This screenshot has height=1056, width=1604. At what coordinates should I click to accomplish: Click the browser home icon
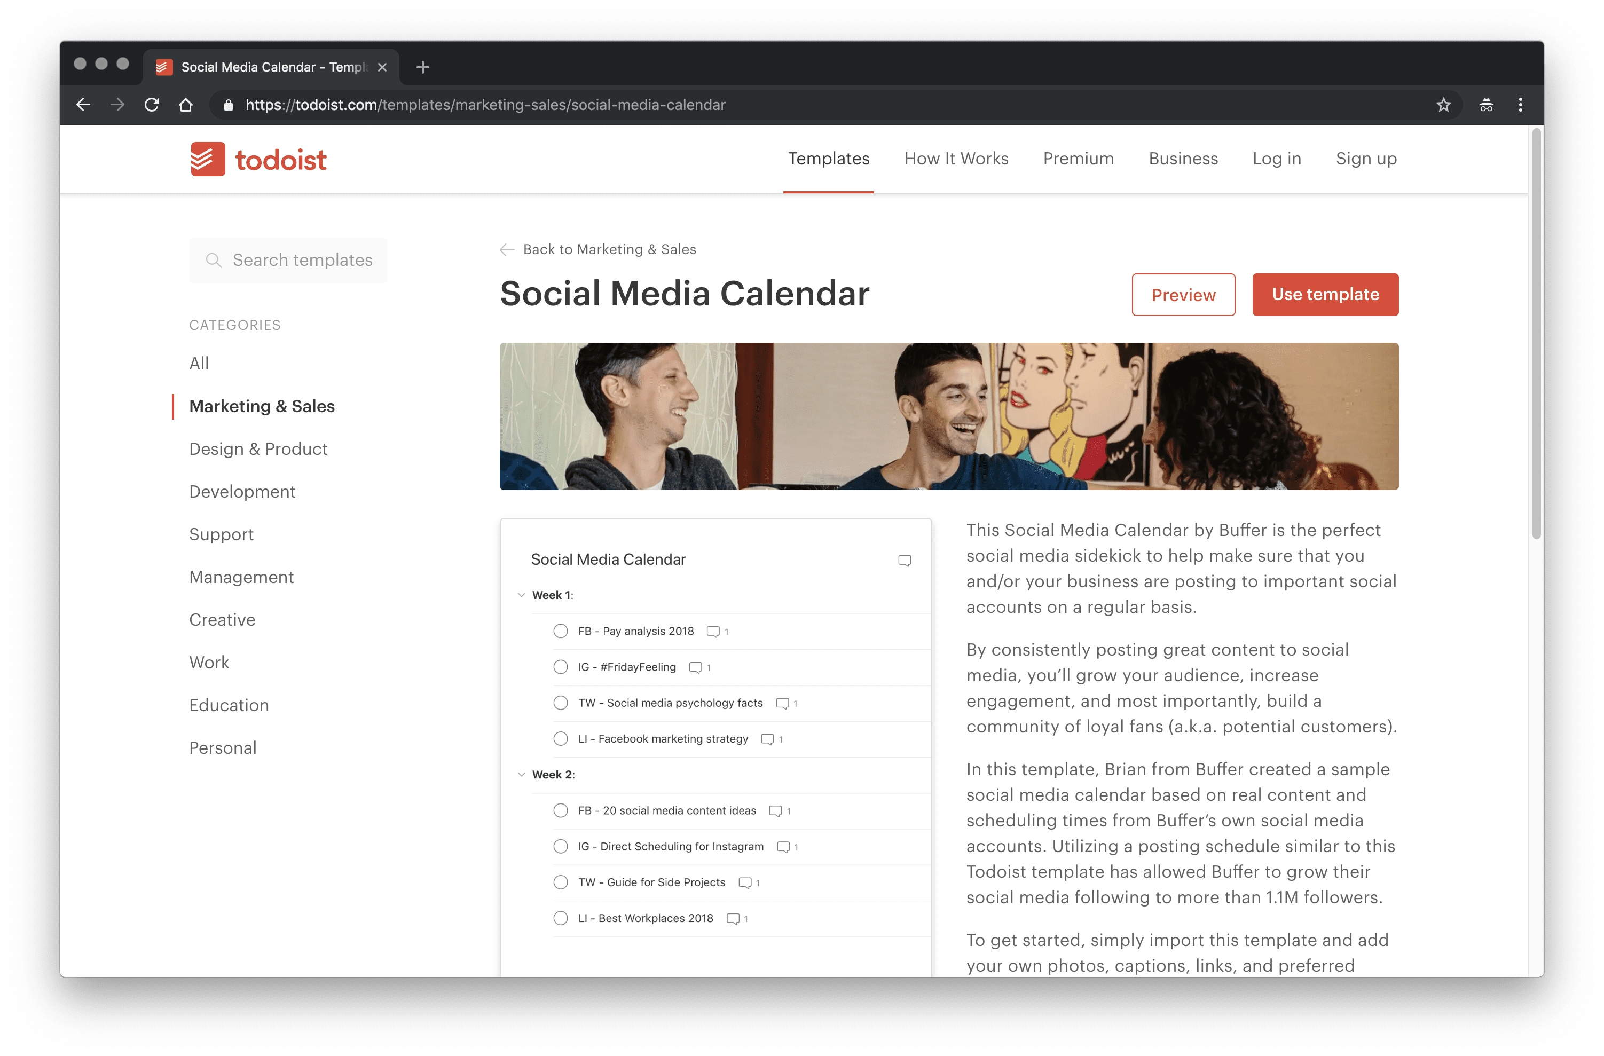pyautogui.click(x=187, y=105)
